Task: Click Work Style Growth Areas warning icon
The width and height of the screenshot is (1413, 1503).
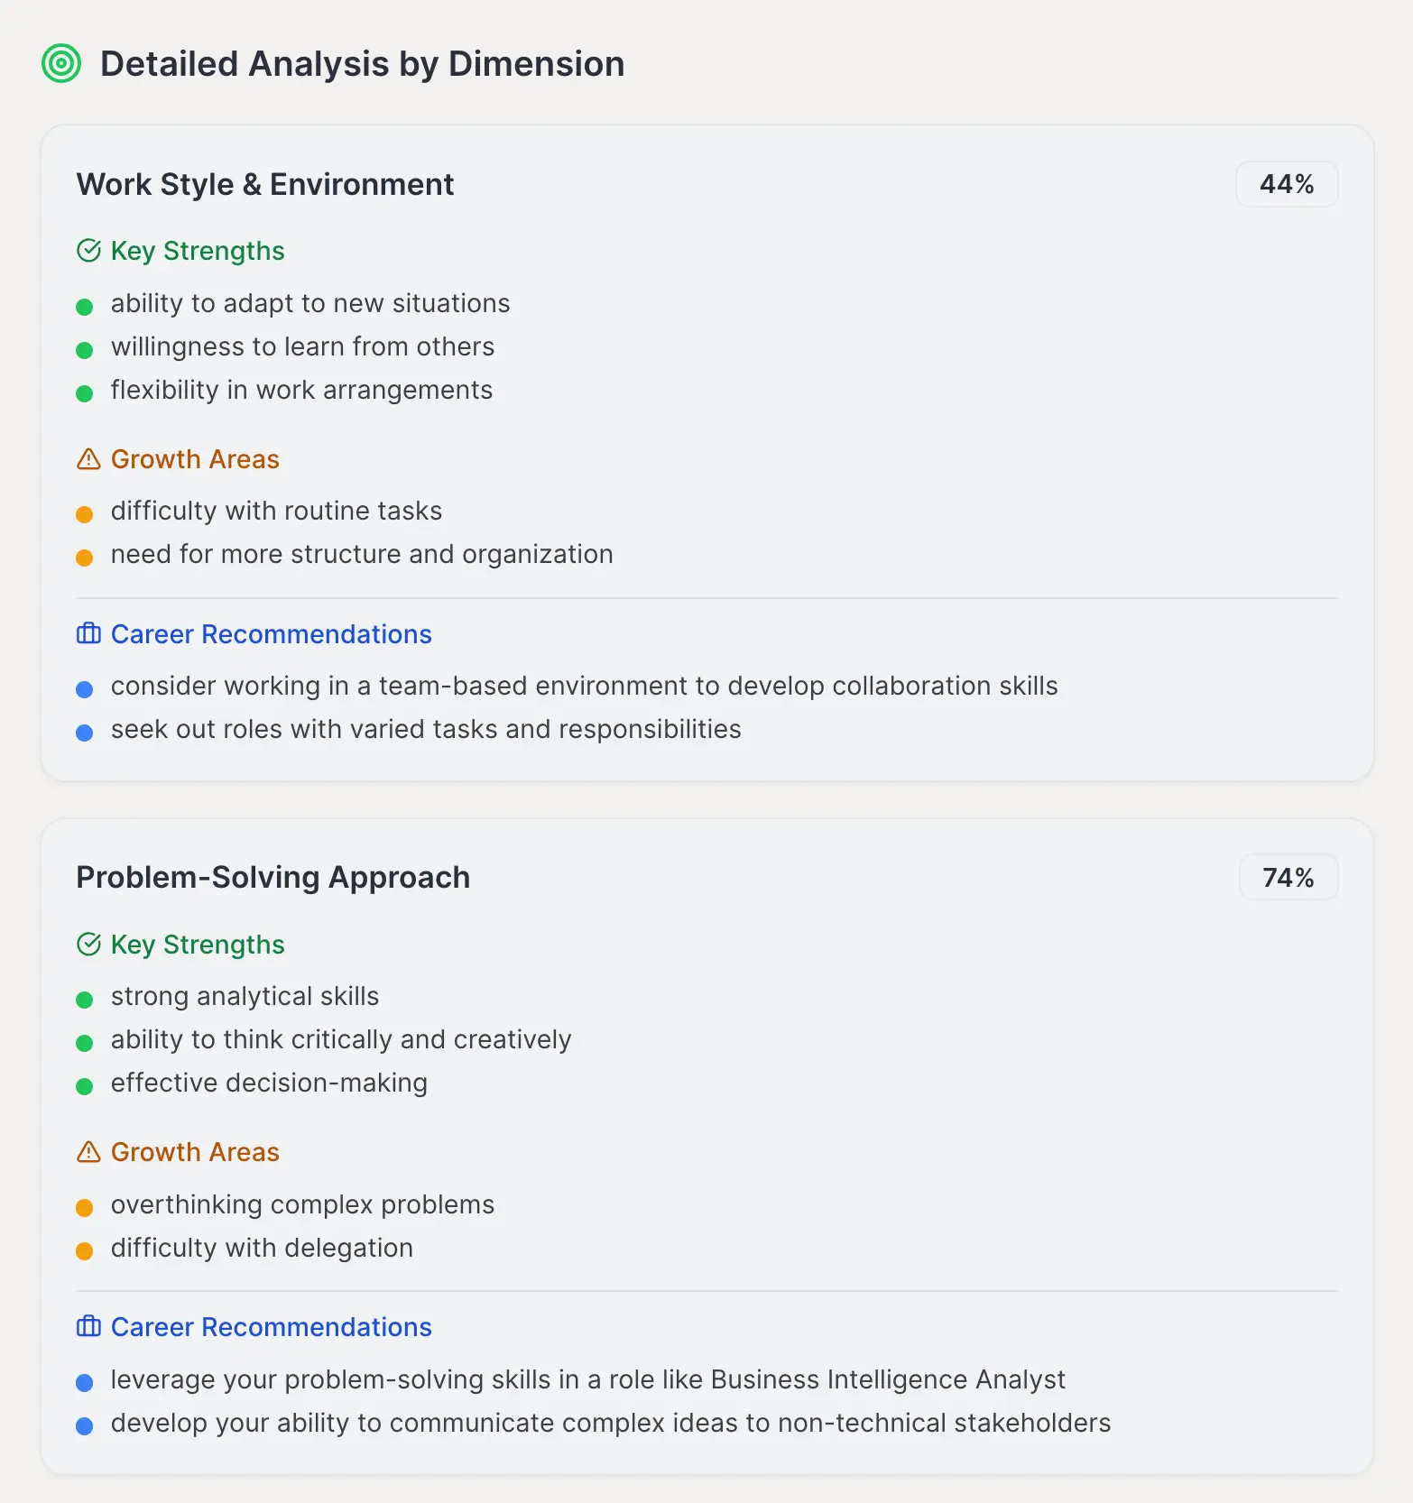Action: [88, 459]
